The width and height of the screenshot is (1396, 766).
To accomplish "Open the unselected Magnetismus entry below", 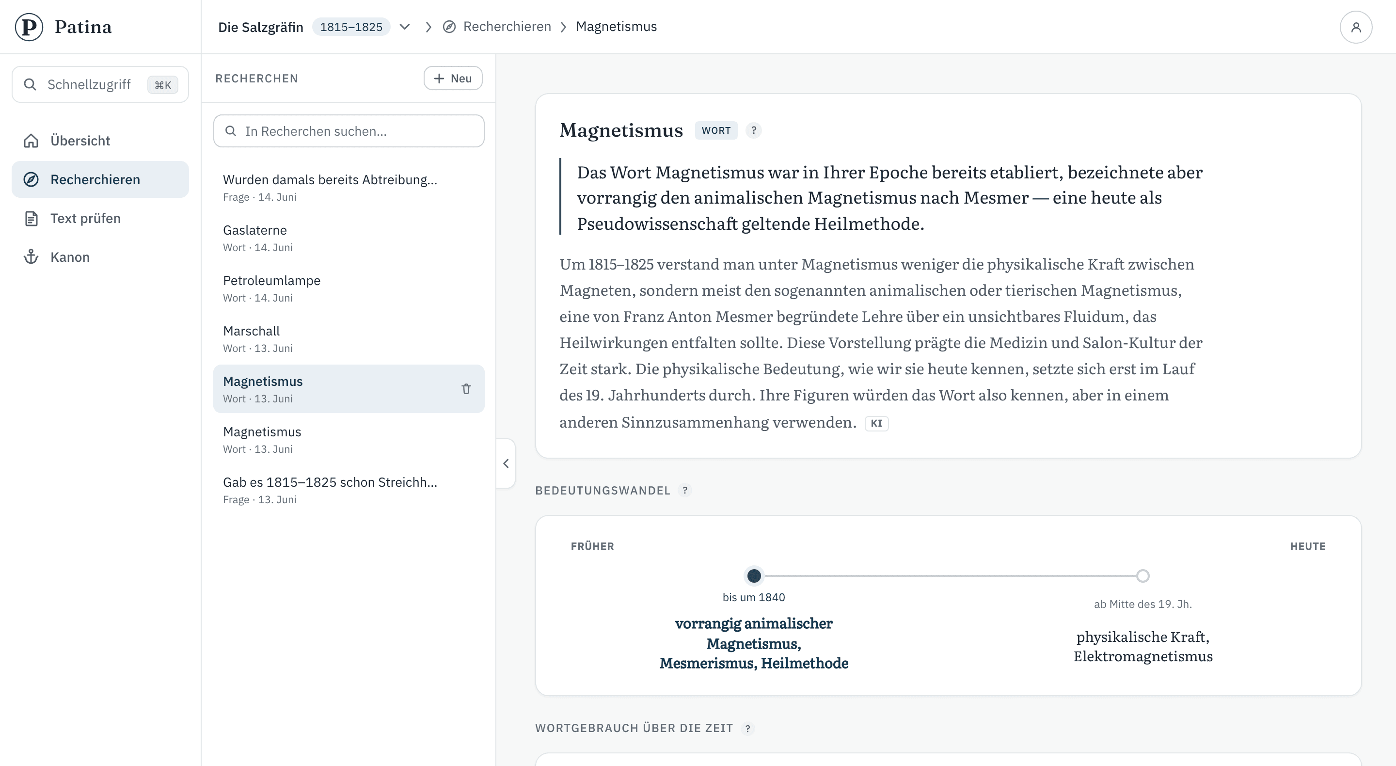I will [x=349, y=440].
